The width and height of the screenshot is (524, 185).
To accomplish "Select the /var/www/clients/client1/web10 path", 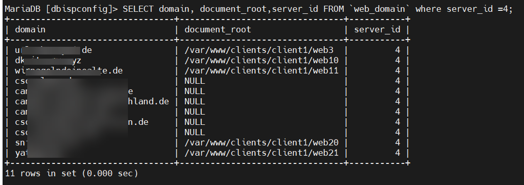I will coord(261,61).
